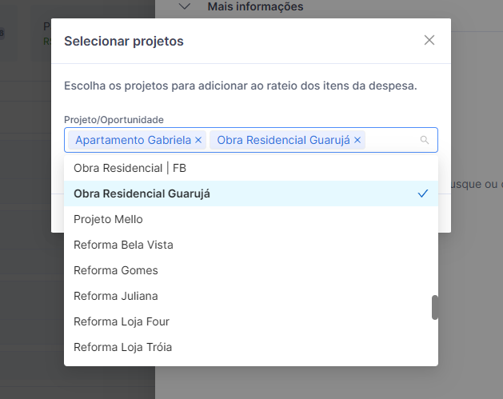Click the Obra Residencial Guarujá tag label
This screenshot has width=503, height=399.
pos(283,140)
